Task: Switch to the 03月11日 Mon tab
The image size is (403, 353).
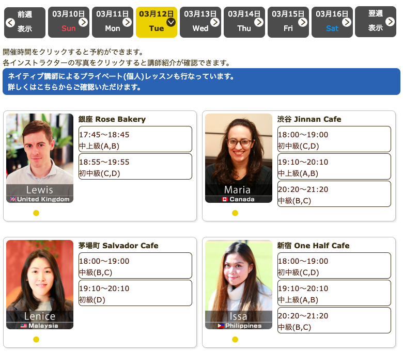Action: click(x=112, y=22)
